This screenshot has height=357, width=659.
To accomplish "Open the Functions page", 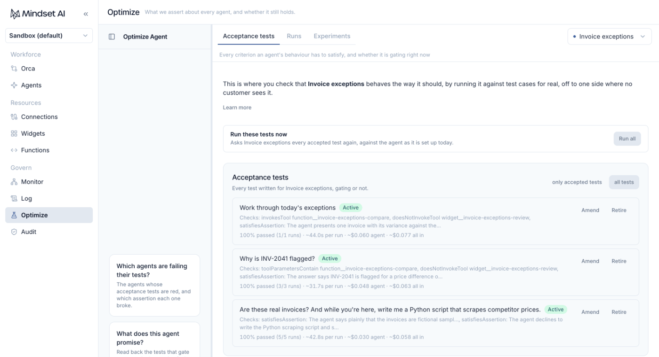I will point(49,150).
